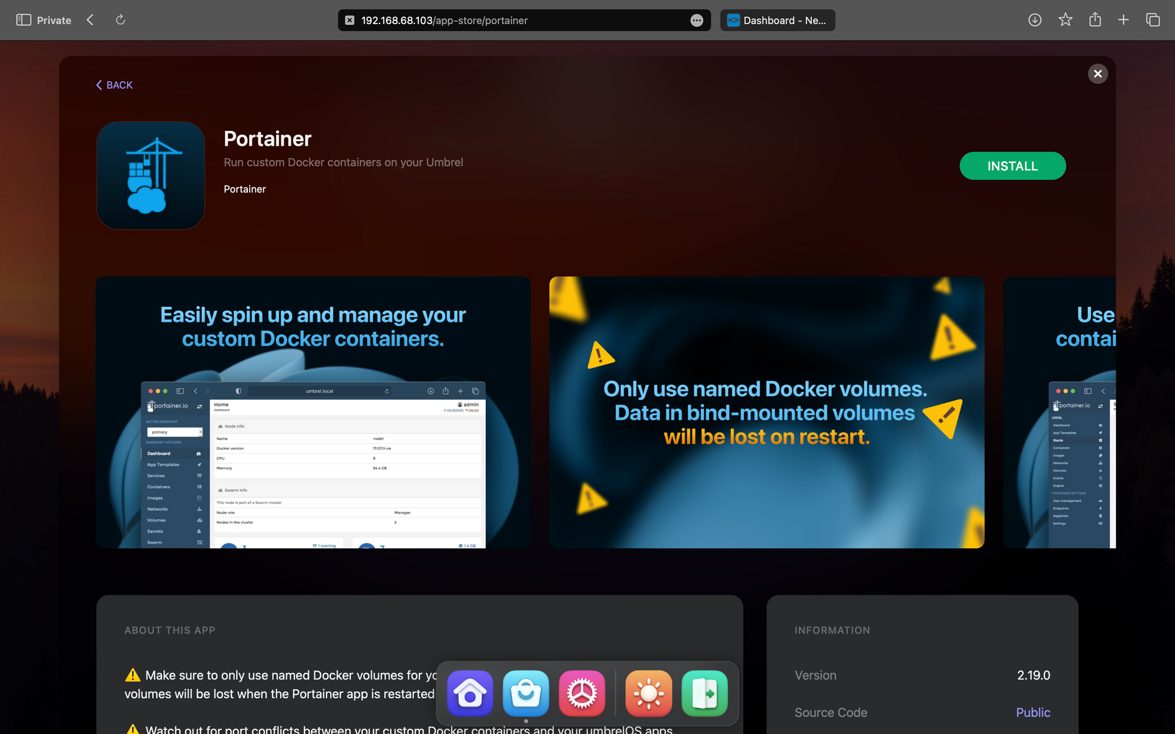Click the green Log out dock icon
The width and height of the screenshot is (1175, 734).
coord(704,693)
